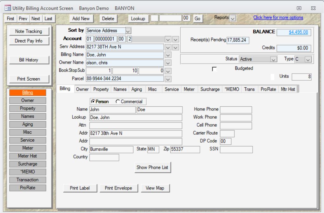Viewport: 324px width, 213px height.
Task: Open the ProRate tab
Action: (x=268, y=89)
